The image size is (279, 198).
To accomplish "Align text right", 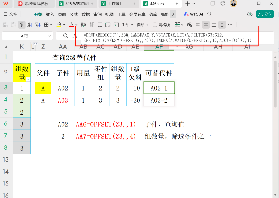I will coord(214,25).
